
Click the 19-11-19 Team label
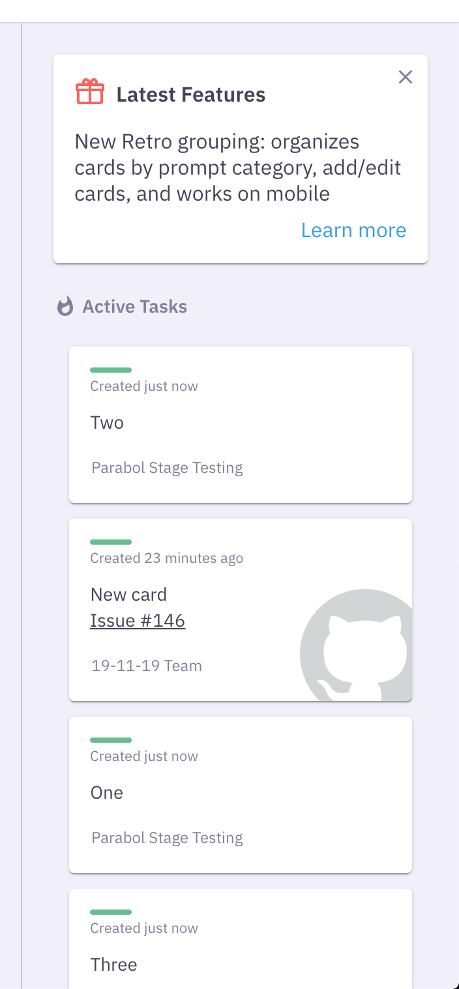point(146,666)
